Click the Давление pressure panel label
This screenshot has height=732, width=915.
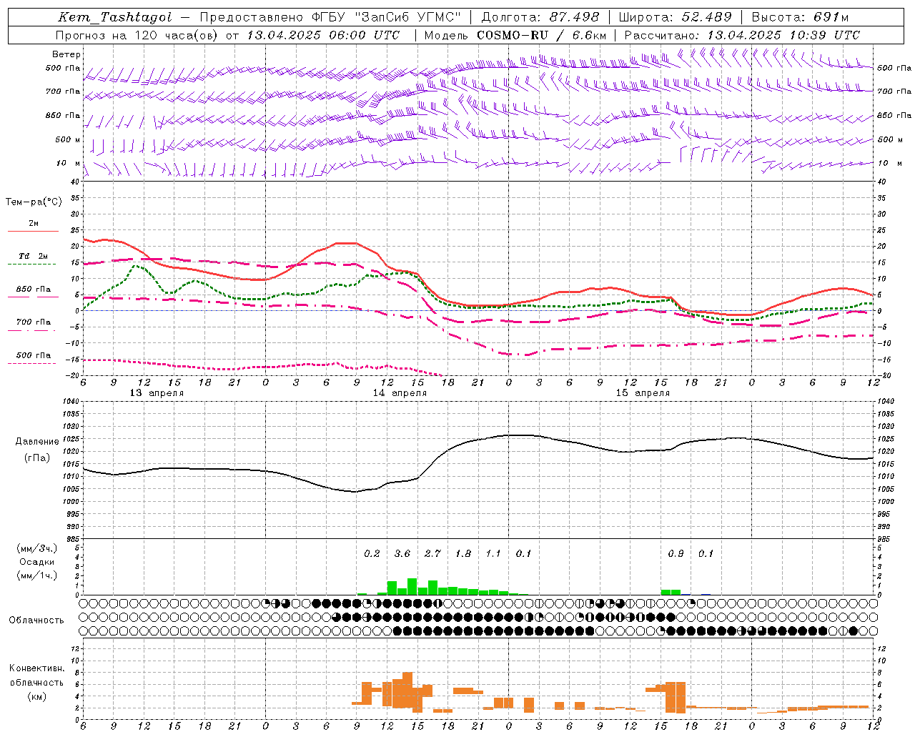[x=37, y=442]
